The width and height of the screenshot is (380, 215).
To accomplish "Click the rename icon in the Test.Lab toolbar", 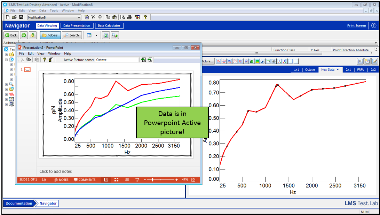I will (x=100, y=17).
